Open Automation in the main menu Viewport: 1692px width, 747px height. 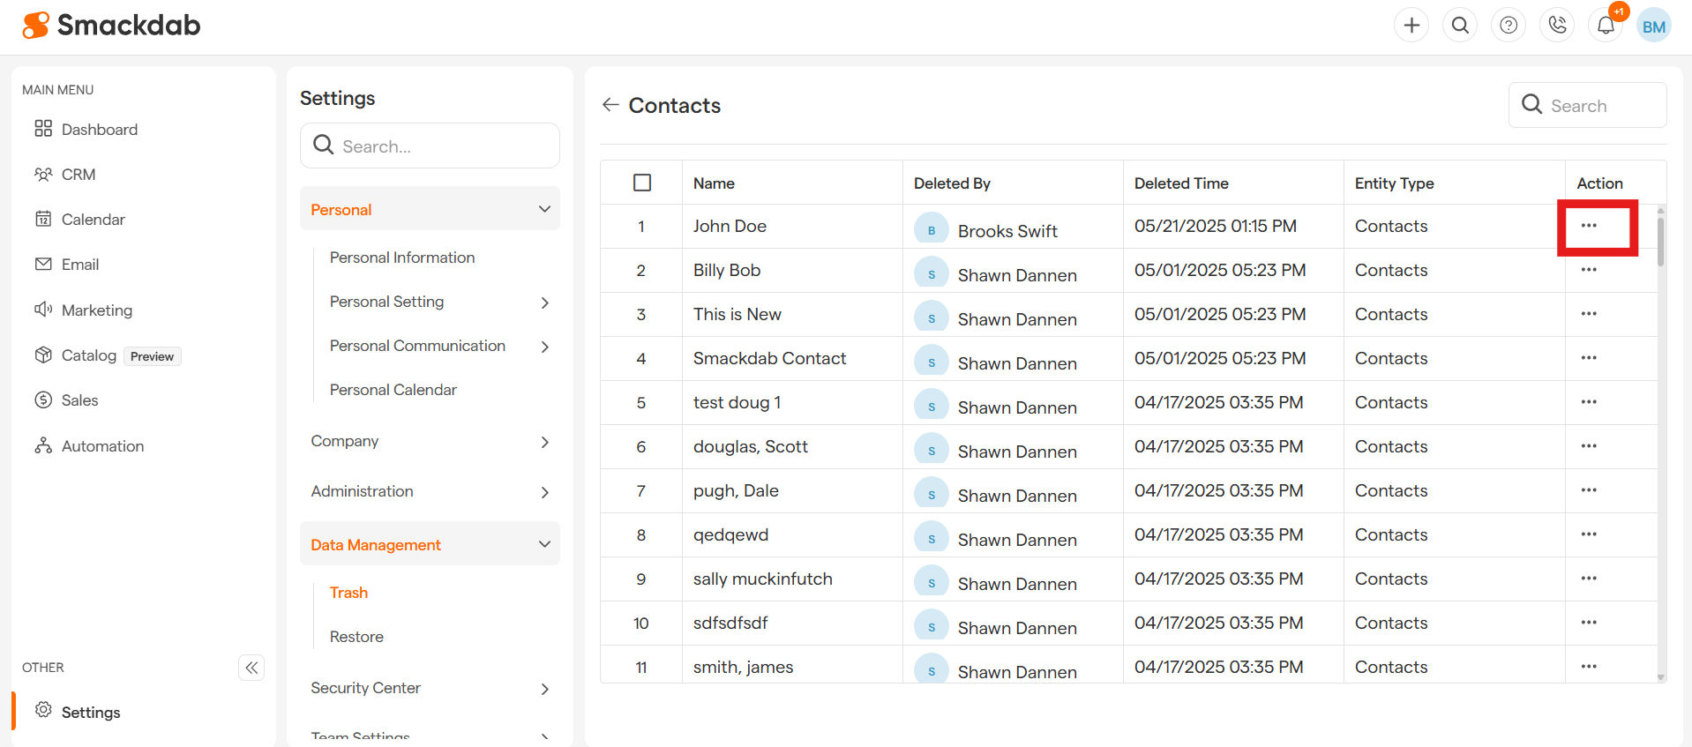click(x=102, y=446)
